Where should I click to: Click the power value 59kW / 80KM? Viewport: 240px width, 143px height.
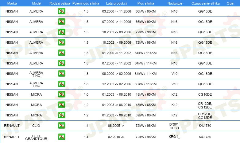[x=145, y=115]
